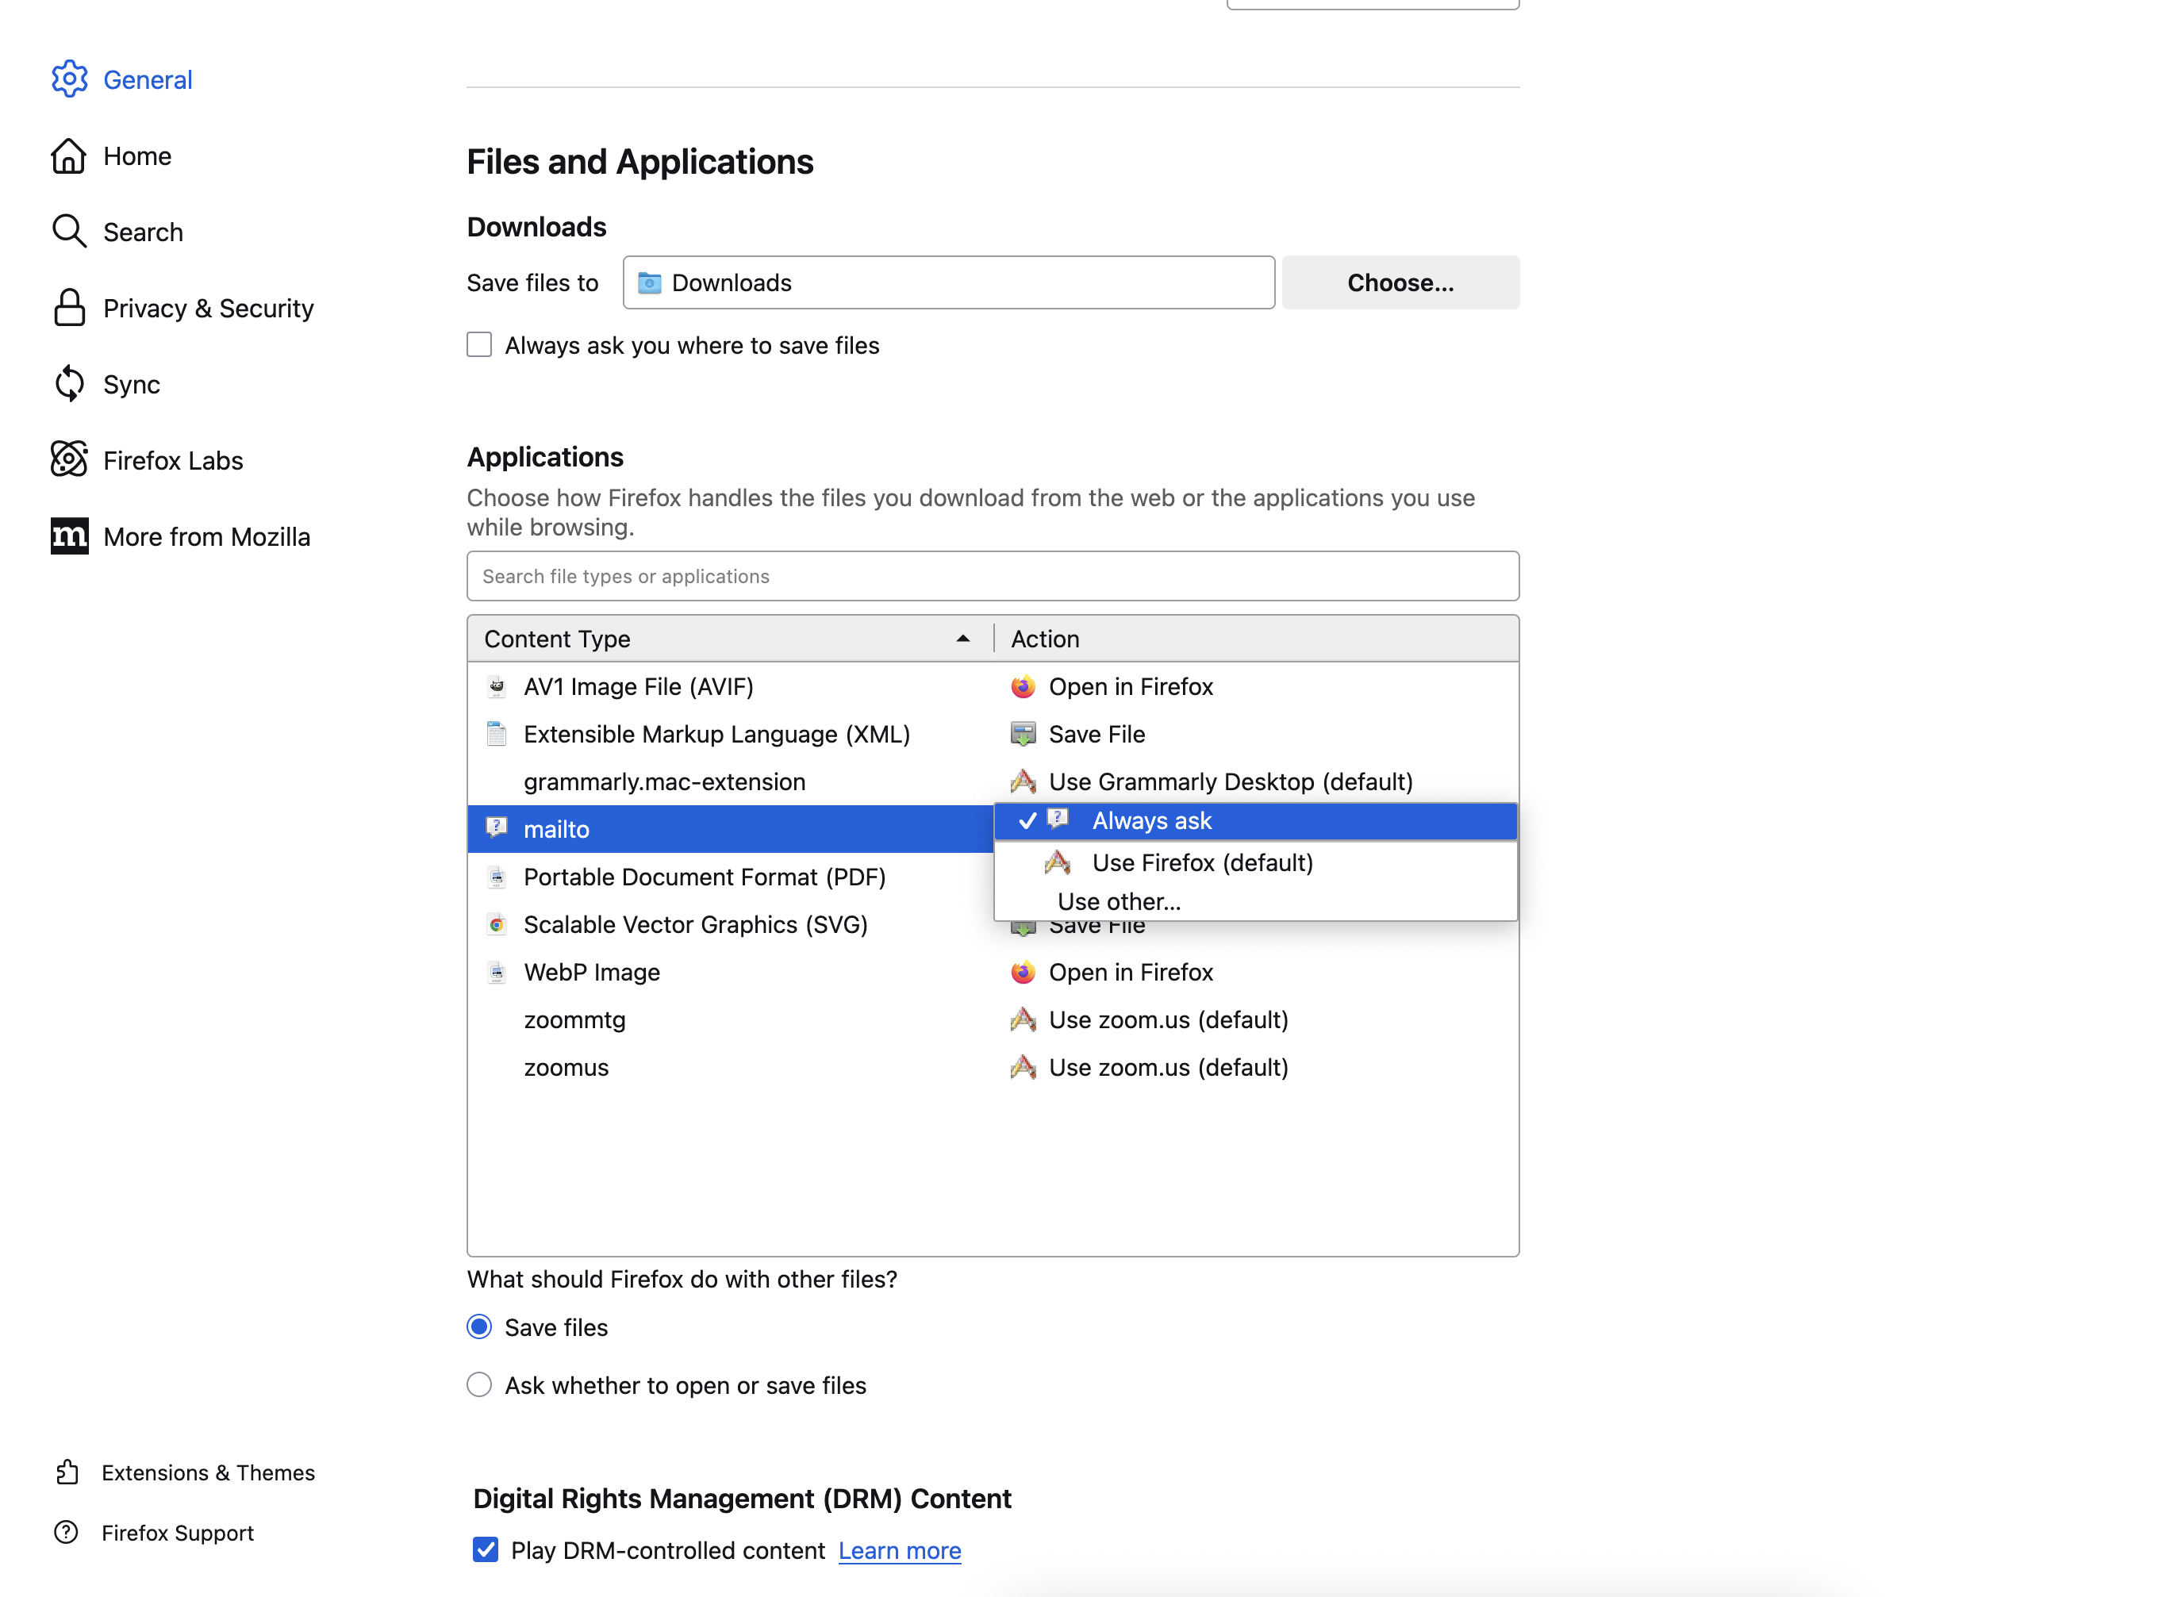This screenshot has width=2170, height=1597.
Task: Open the Home settings section
Action: (x=137, y=155)
